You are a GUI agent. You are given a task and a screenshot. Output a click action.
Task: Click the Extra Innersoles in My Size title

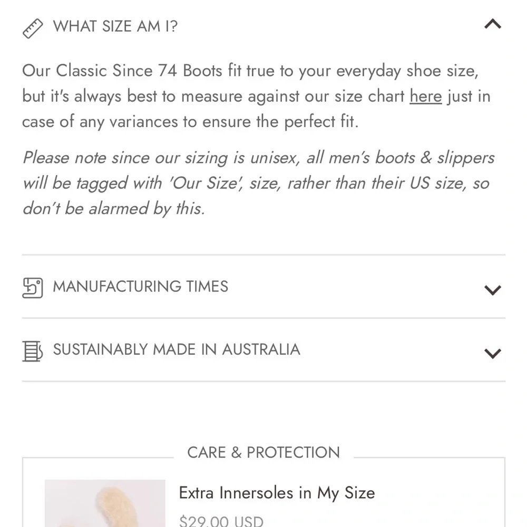coord(277,493)
